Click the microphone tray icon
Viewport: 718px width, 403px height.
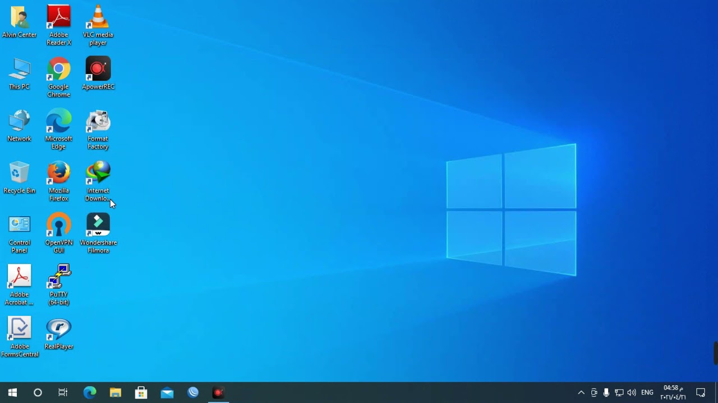[x=606, y=392]
